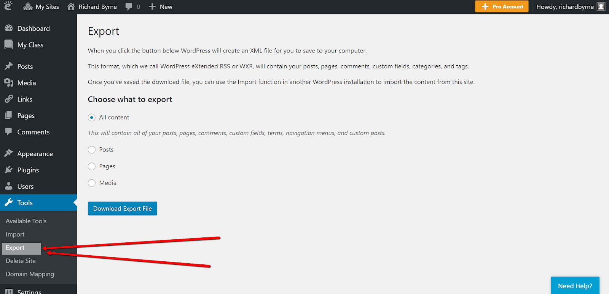Select the Posts export radio button
609x294 pixels.
click(x=92, y=150)
